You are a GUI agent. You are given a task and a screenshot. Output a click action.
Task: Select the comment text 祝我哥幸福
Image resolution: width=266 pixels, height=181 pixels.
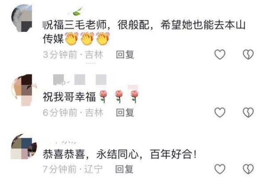click(x=69, y=97)
